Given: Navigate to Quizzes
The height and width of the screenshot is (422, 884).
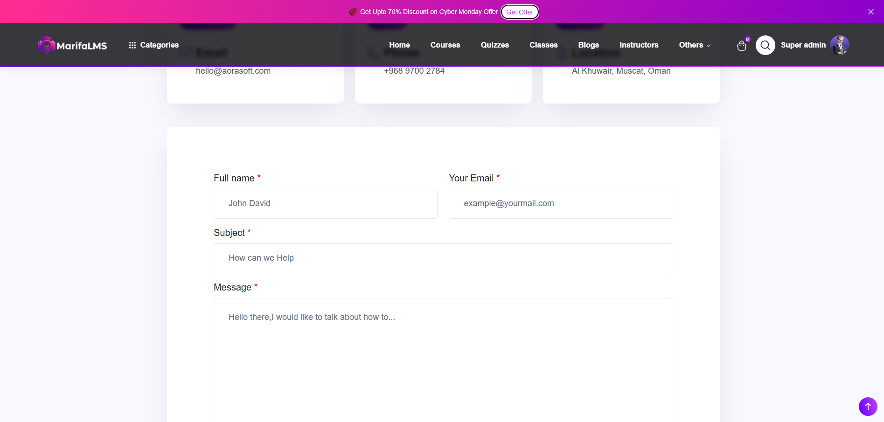Looking at the screenshot, I should coord(494,45).
